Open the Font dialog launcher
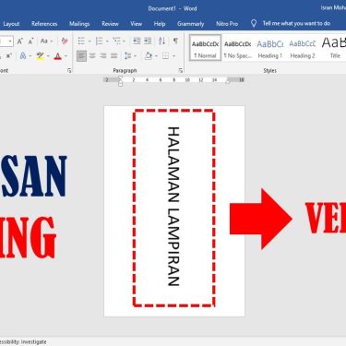This screenshot has width=346, height=346. click(x=69, y=71)
